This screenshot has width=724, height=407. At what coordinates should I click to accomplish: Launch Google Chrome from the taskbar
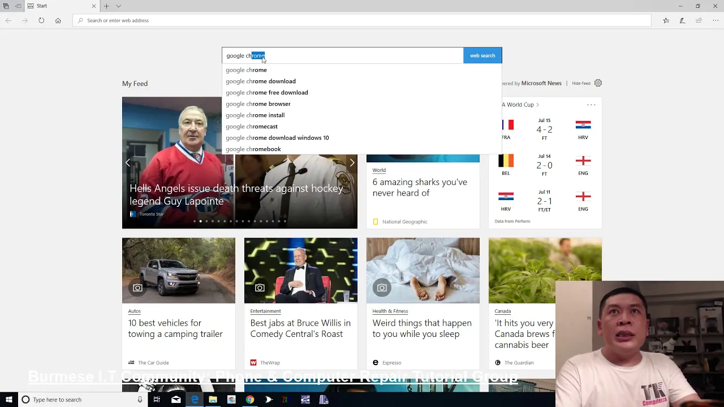(249, 400)
